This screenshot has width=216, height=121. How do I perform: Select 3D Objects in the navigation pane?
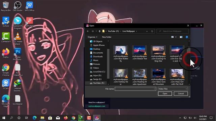click(98, 41)
